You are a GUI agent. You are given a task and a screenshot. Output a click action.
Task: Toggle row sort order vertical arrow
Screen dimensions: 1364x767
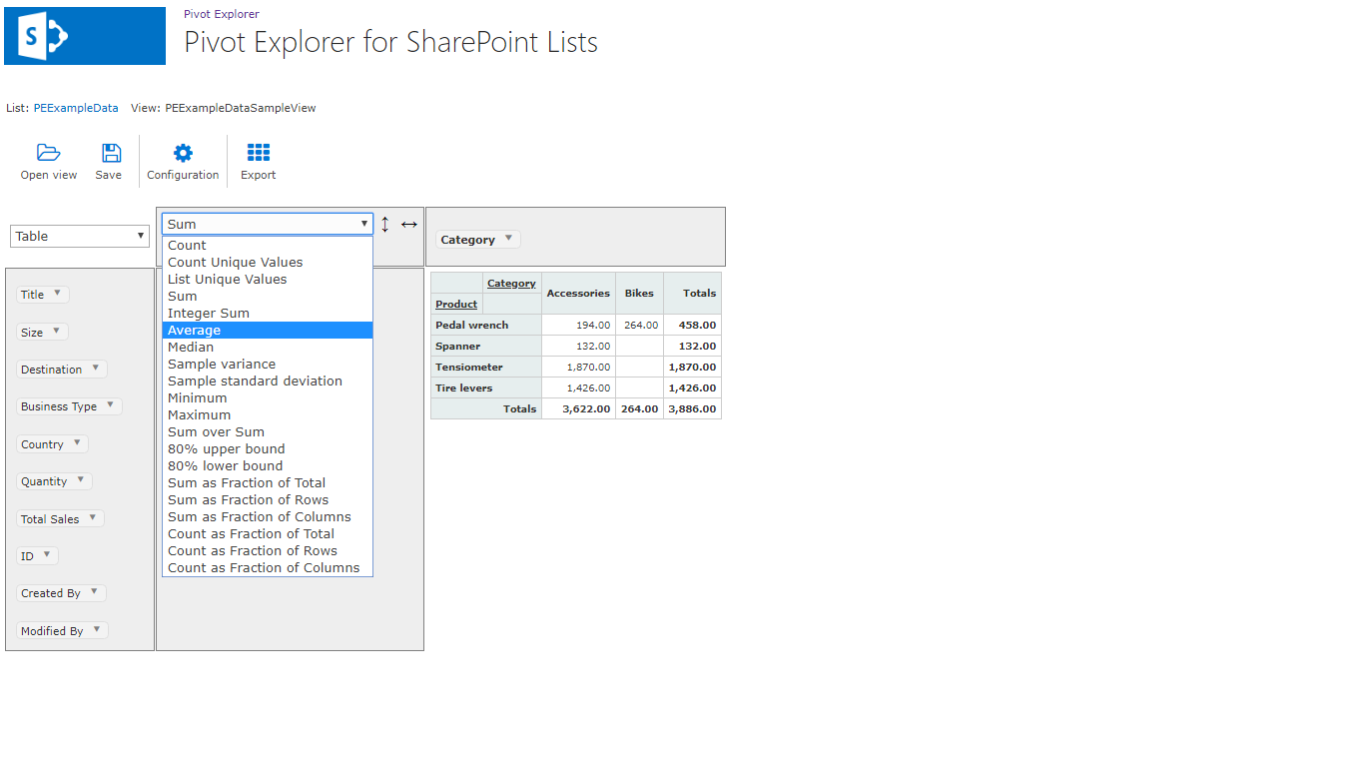[385, 225]
